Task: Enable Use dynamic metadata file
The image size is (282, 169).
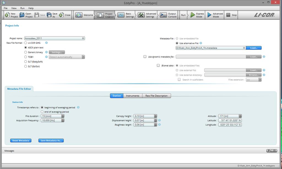Action: coord(145,57)
